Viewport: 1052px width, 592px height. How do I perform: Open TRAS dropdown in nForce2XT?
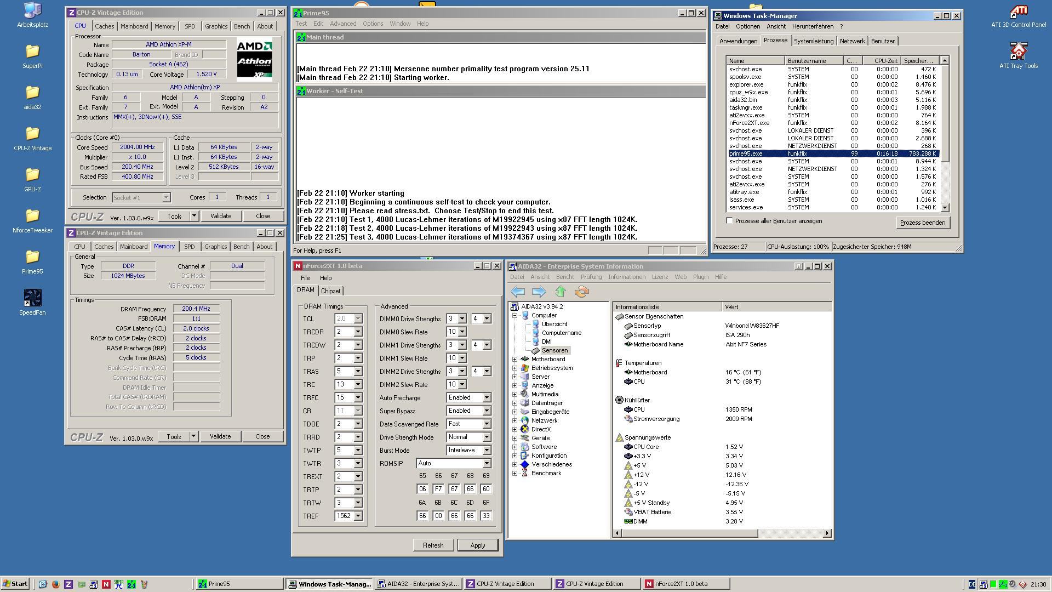[358, 371]
